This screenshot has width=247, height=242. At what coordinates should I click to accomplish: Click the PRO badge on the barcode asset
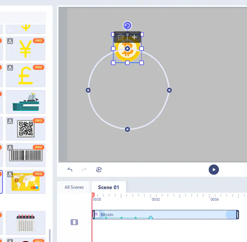(39, 147)
